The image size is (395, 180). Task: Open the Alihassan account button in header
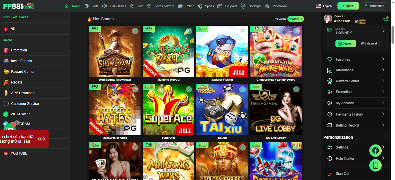(x=374, y=6)
